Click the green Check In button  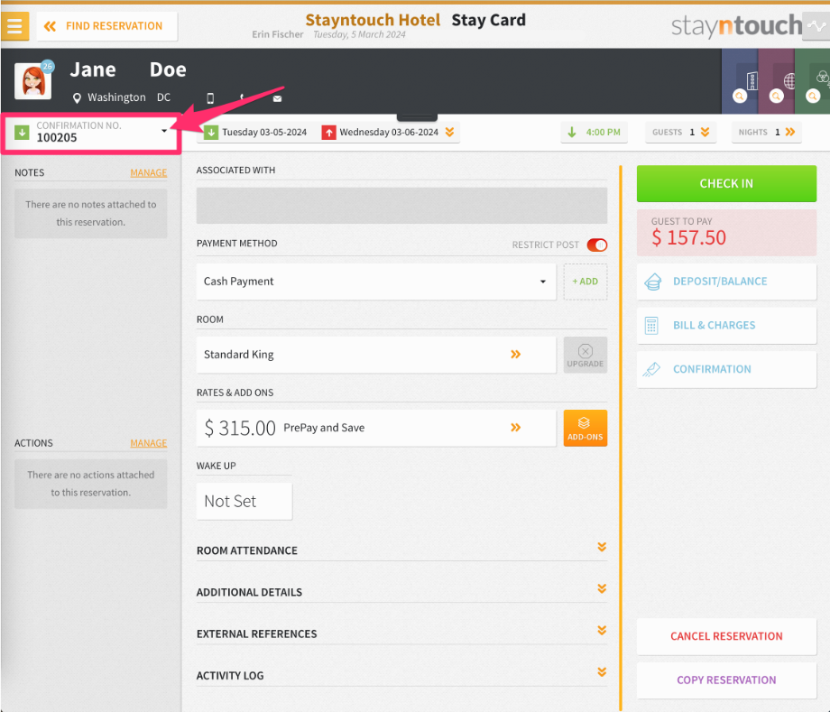(726, 183)
